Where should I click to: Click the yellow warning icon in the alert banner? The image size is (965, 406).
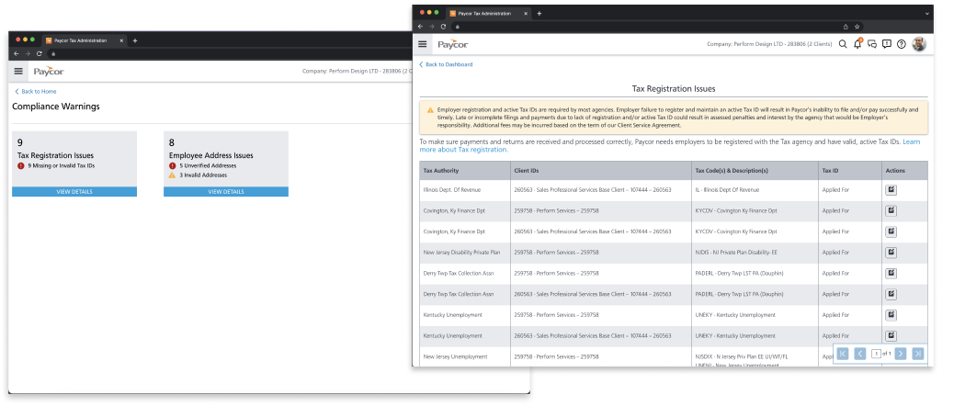tap(431, 109)
